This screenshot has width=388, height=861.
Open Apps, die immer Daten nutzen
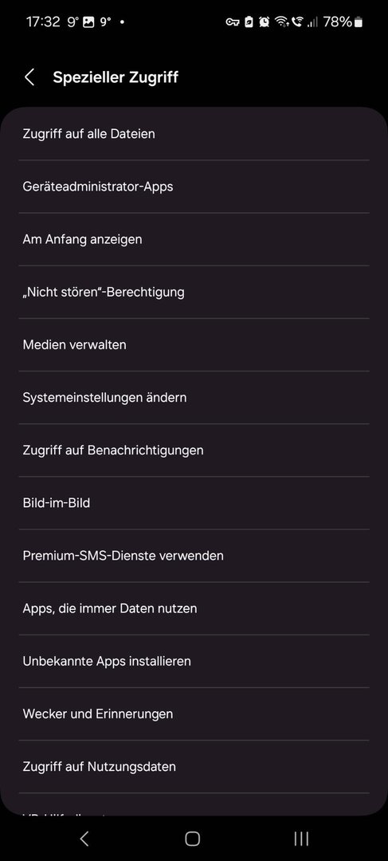click(194, 607)
